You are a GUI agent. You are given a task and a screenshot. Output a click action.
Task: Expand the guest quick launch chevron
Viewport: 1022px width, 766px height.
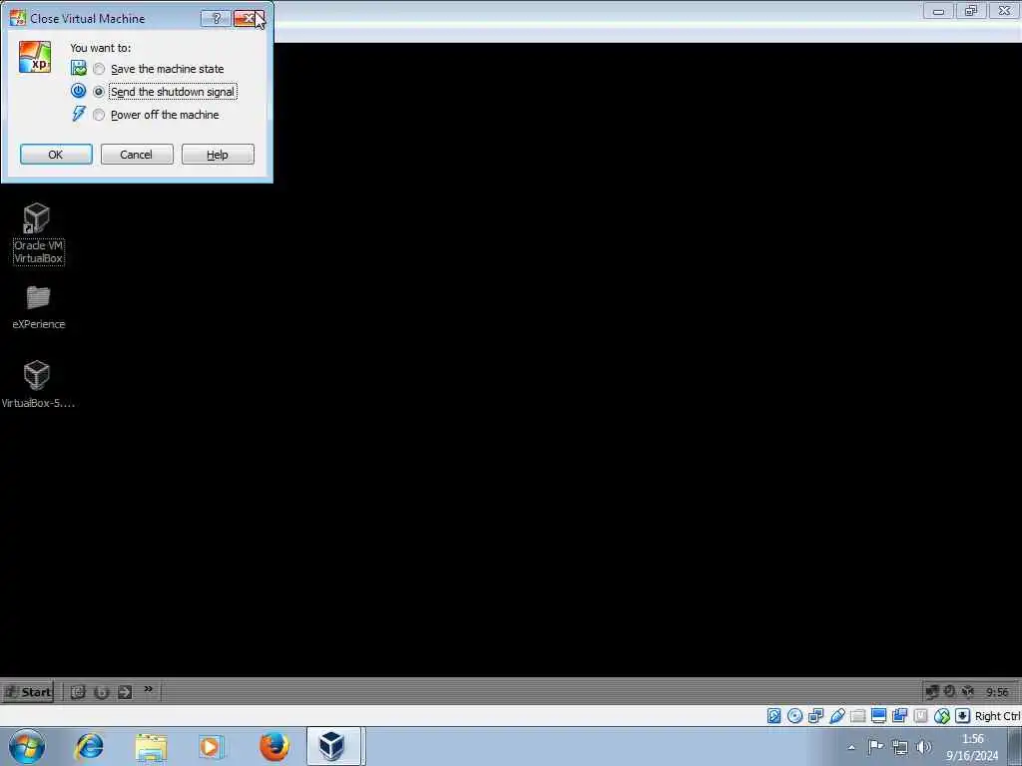pyautogui.click(x=148, y=689)
